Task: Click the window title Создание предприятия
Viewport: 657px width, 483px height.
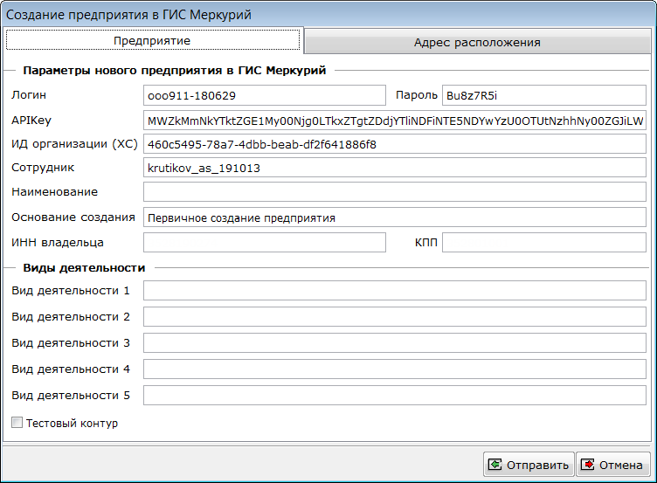Action: (x=128, y=15)
